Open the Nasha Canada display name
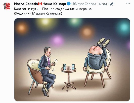The width and height of the screenshot is (134, 103). pyautogui.click(x=26, y=4)
